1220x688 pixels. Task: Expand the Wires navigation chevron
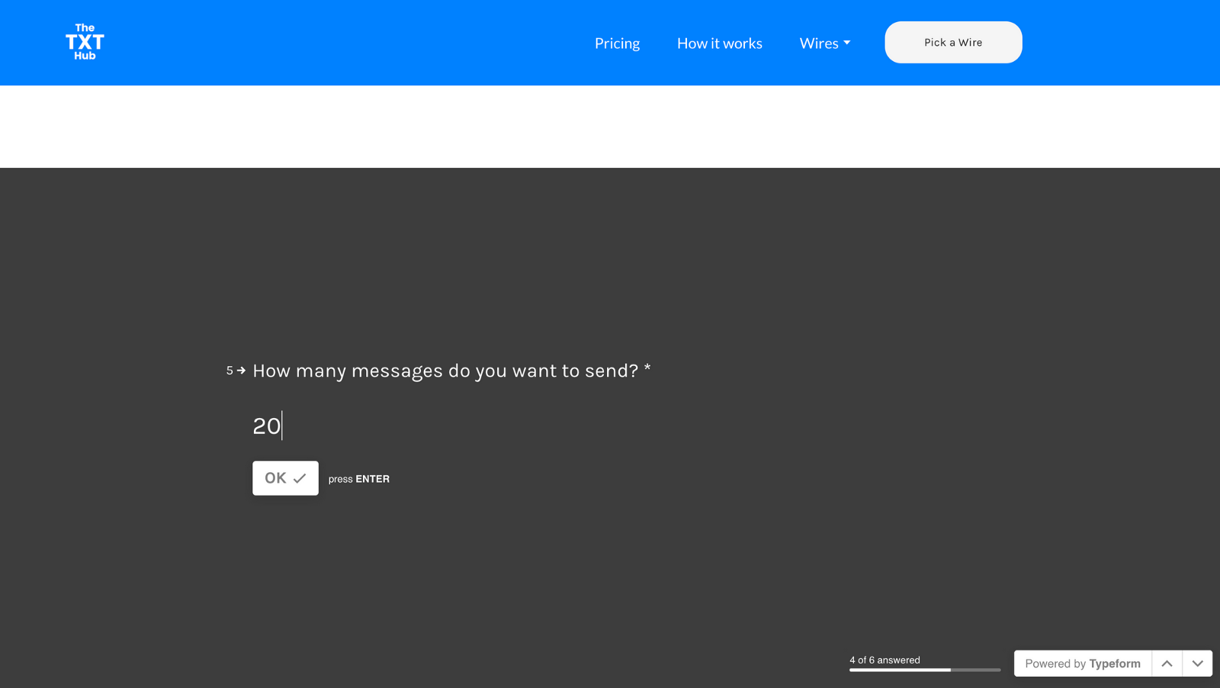point(846,43)
